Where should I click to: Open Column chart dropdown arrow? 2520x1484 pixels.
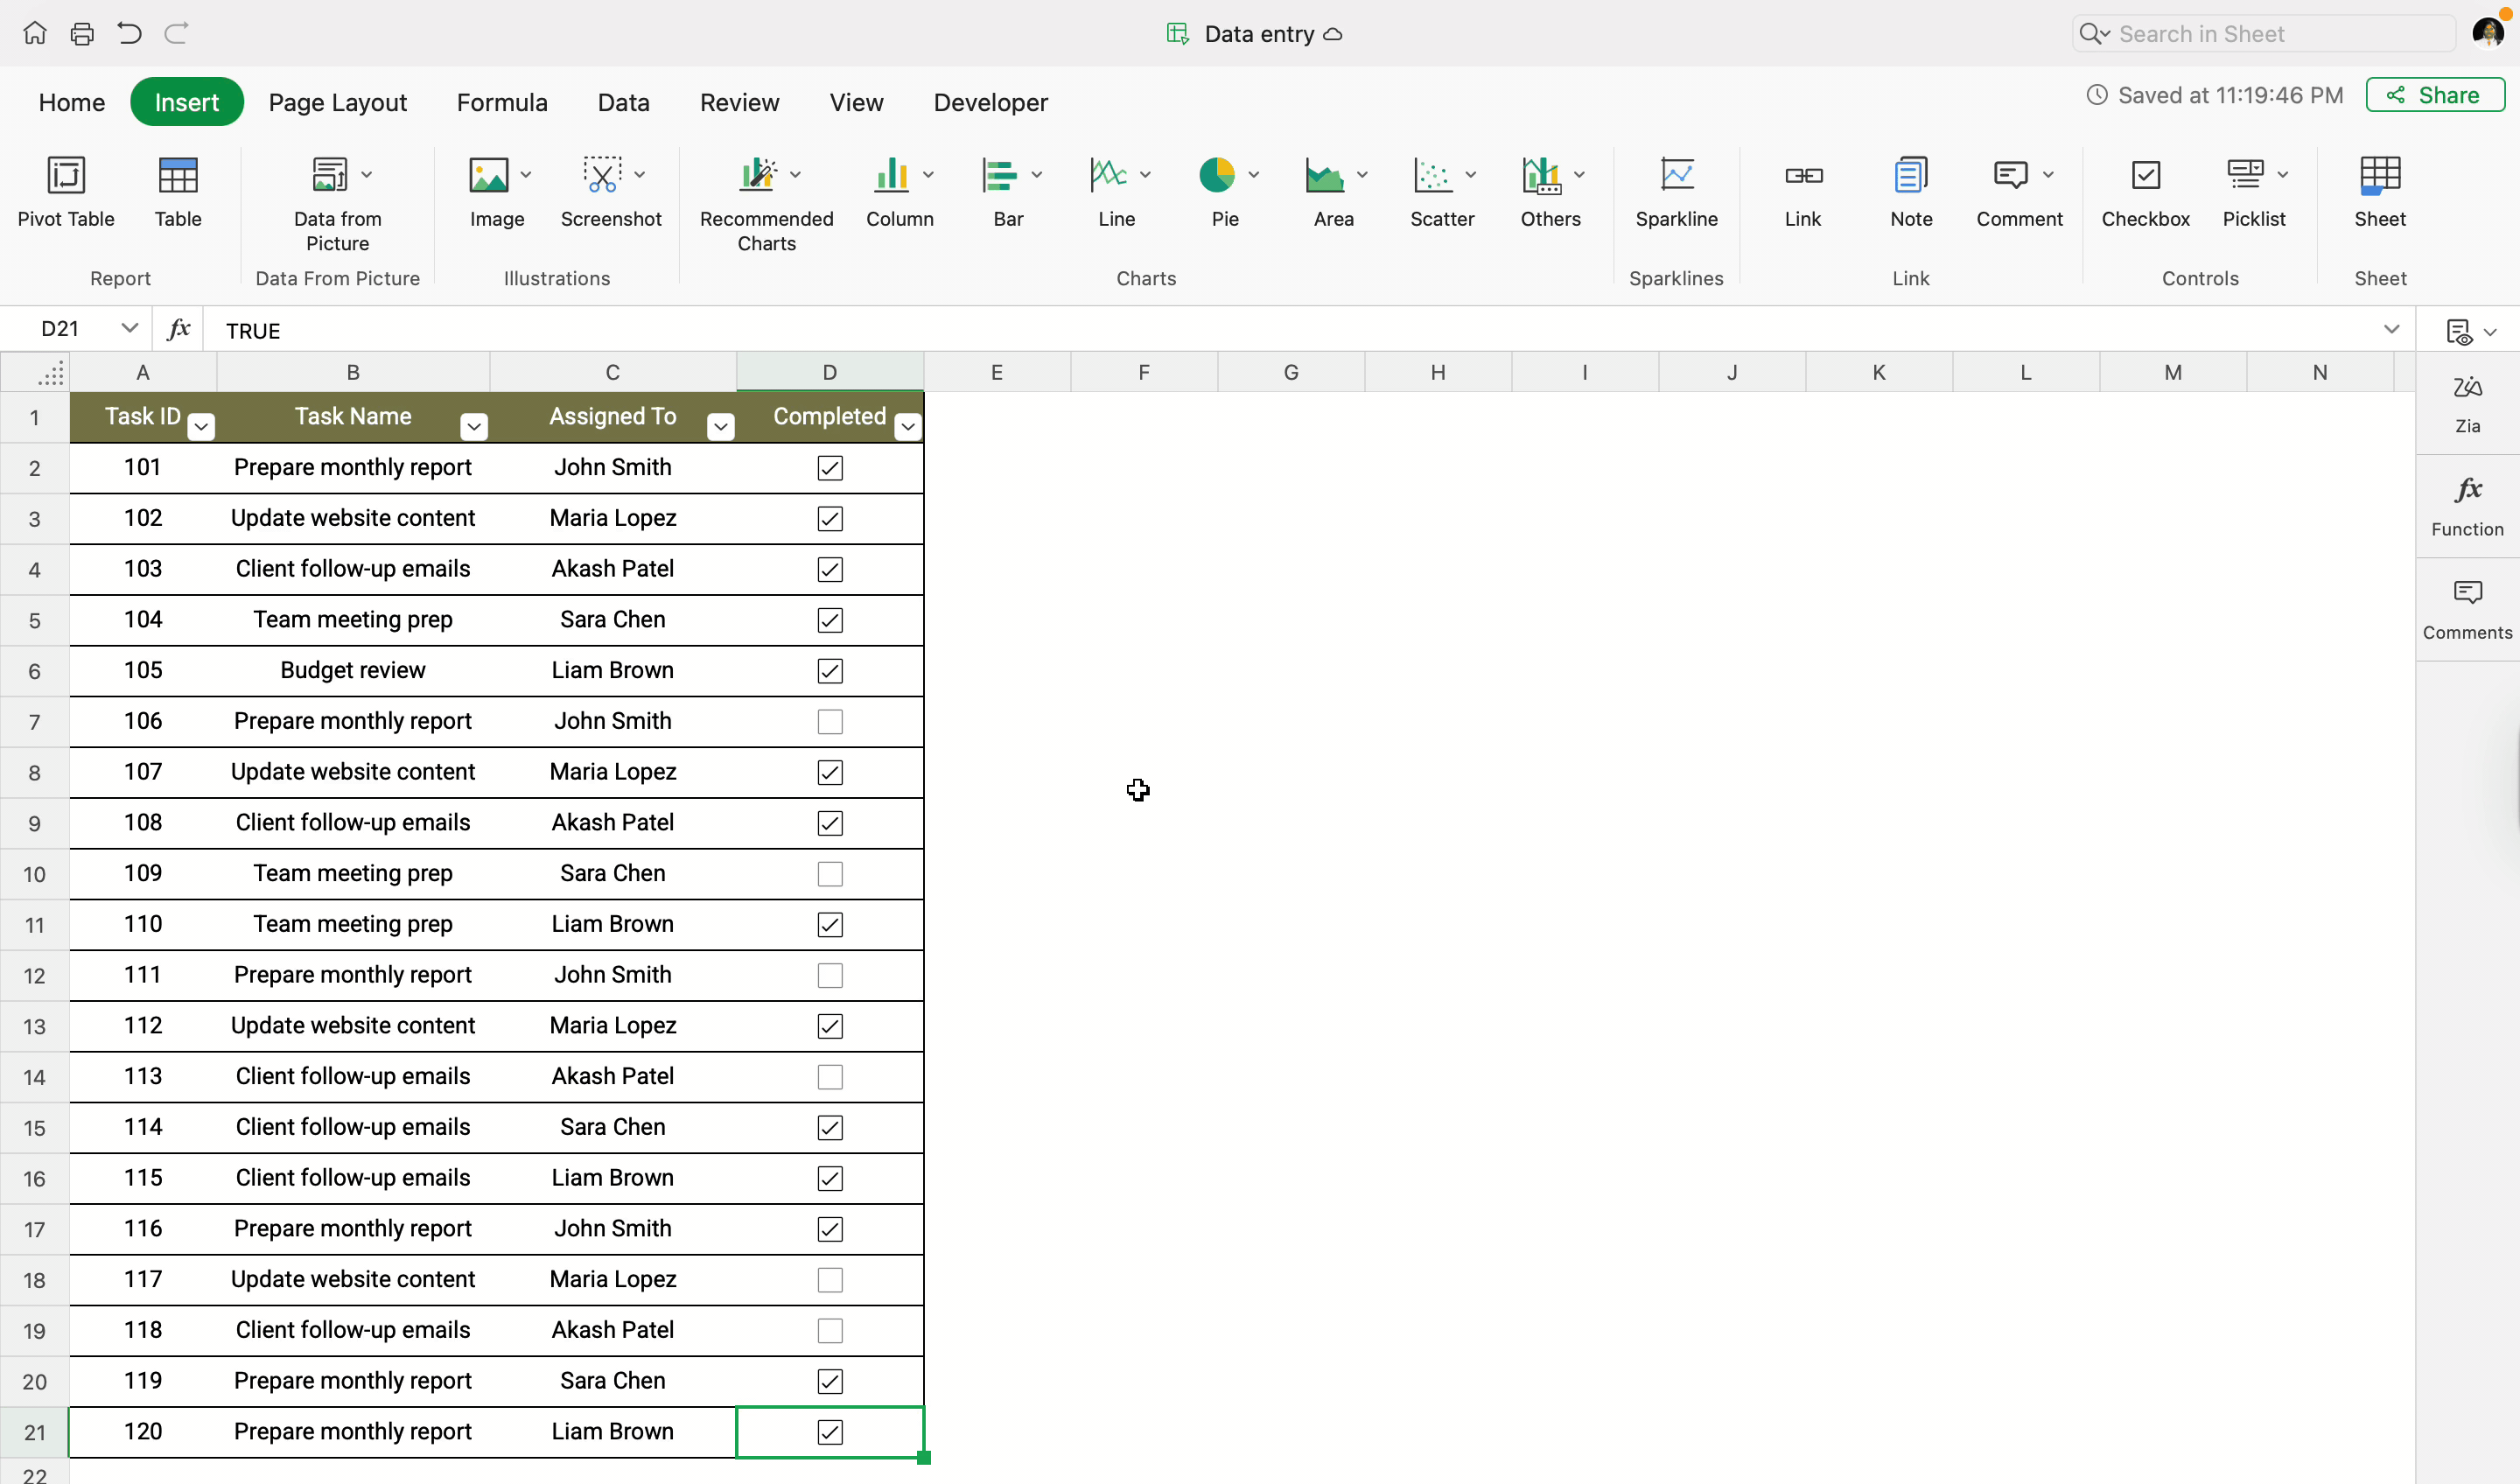tap(929, 175)
